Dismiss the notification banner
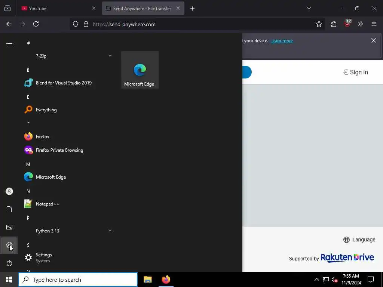Viewport: 383px width, 287px height. click(374, 40)
